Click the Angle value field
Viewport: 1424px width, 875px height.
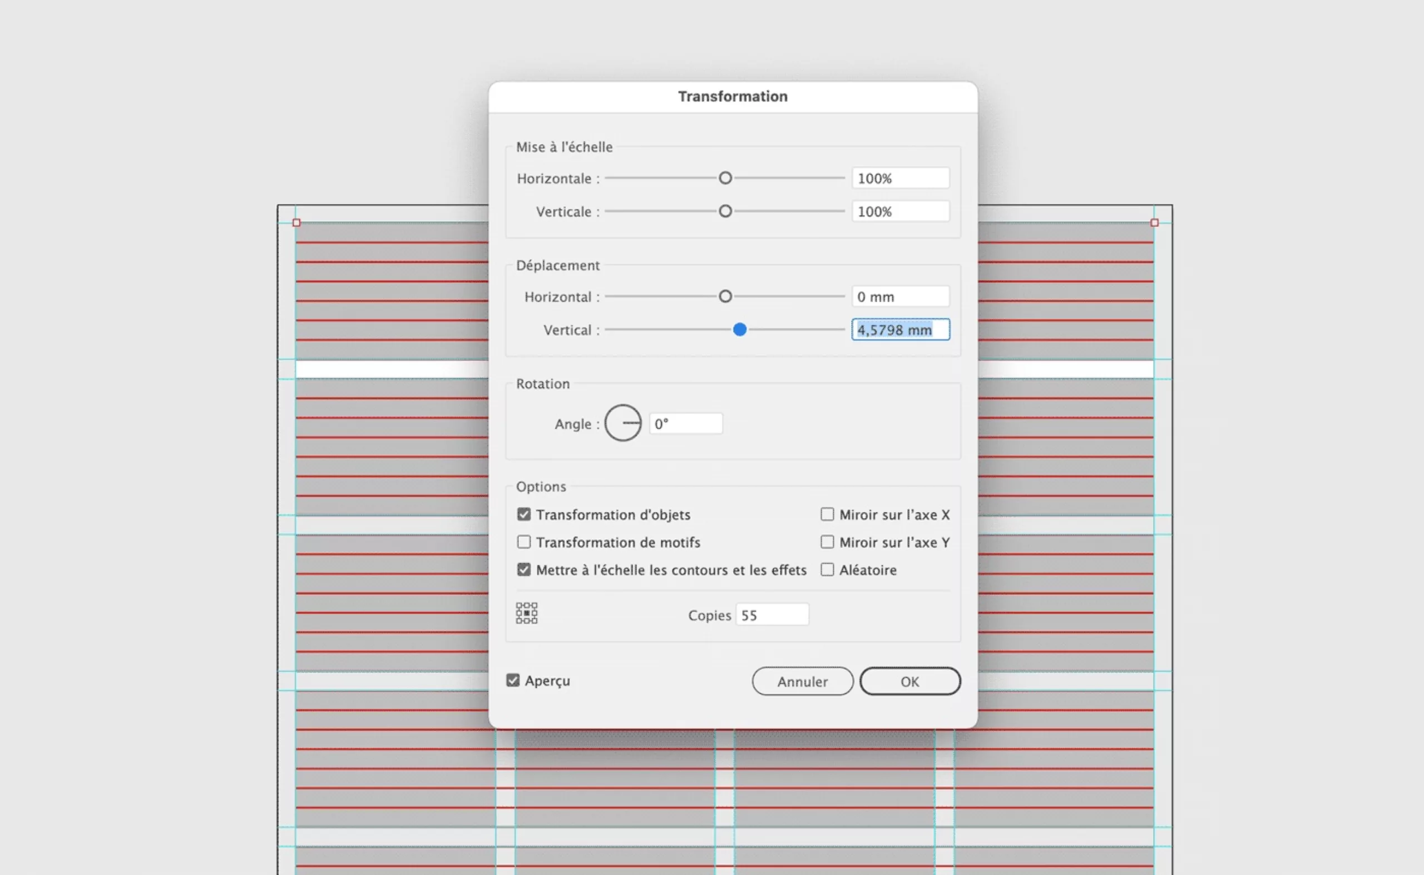pyautogui.click(x=686, y=424)
